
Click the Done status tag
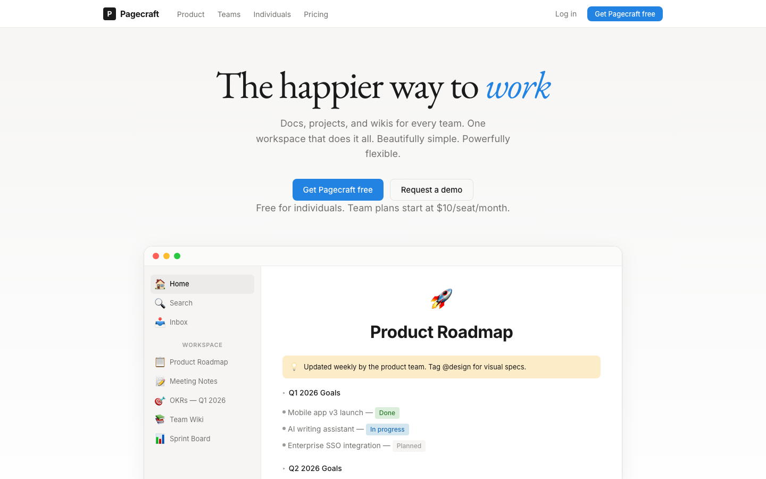(x=387, y=413)
